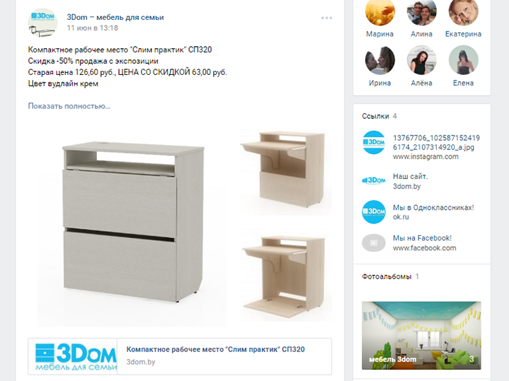Open link card Компактное рабочее место СП320

(x=180, y=356)
